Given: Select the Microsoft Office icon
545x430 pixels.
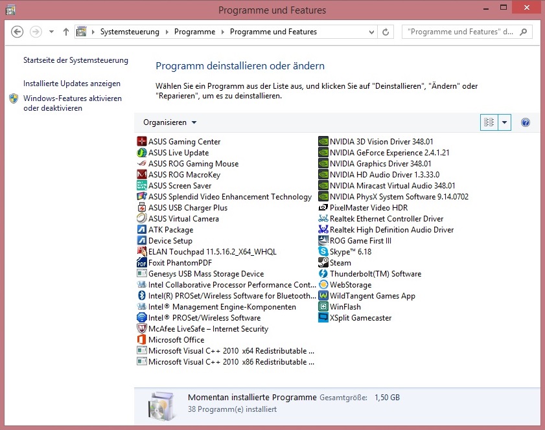Looking at the screenshot, I should (x=141, y=340).
